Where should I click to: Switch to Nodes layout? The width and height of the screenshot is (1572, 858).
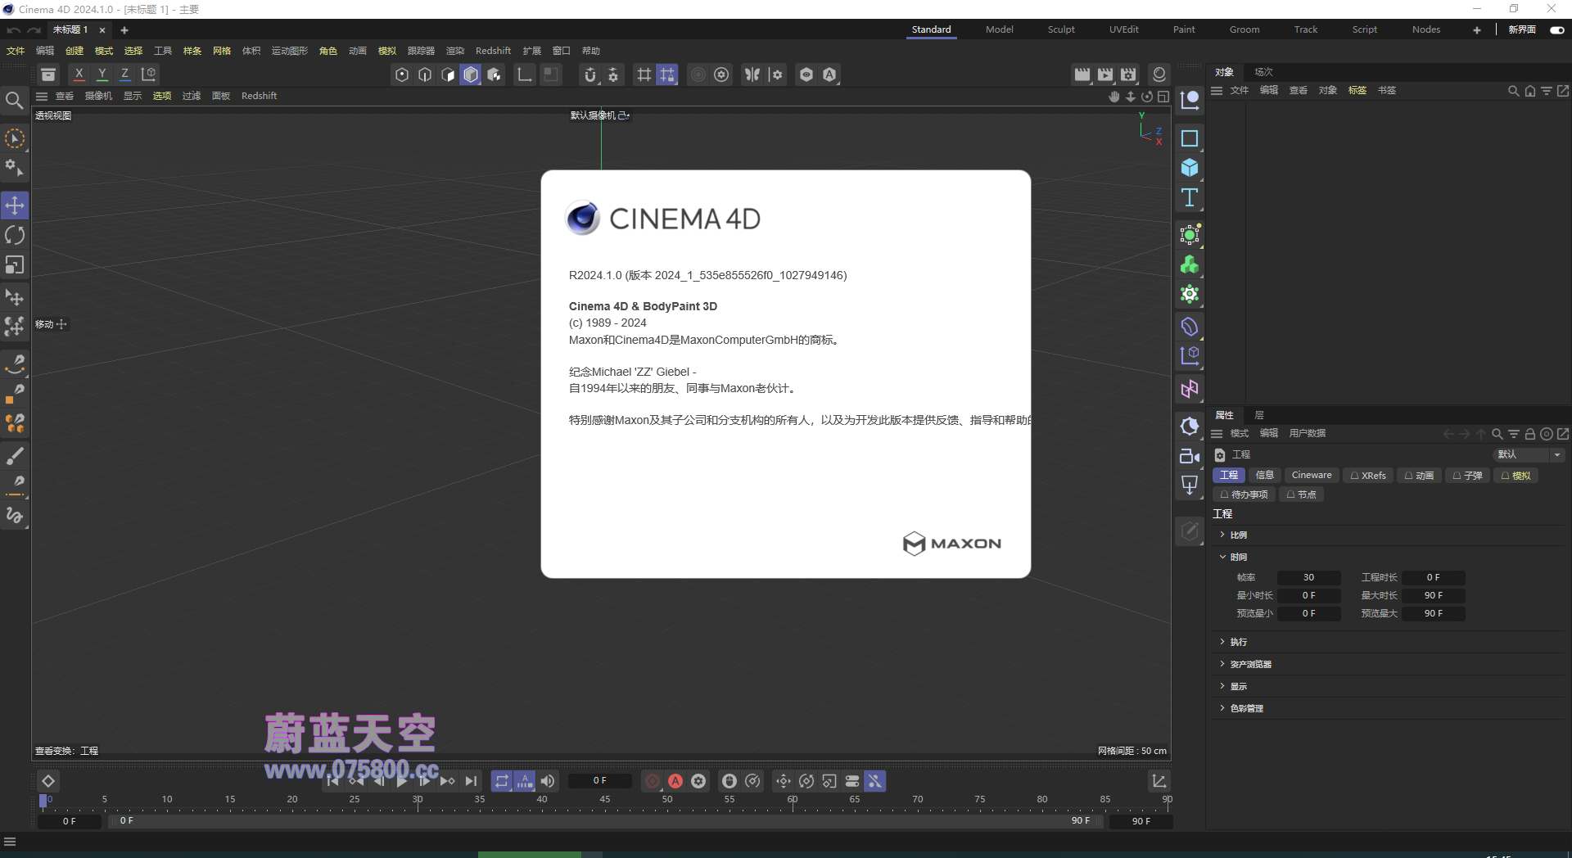tap(1426, 29)
